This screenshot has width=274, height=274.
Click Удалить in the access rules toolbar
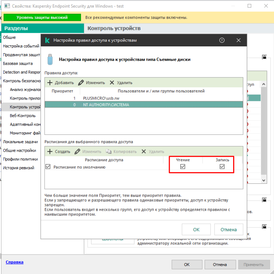(x=121, y=83)
